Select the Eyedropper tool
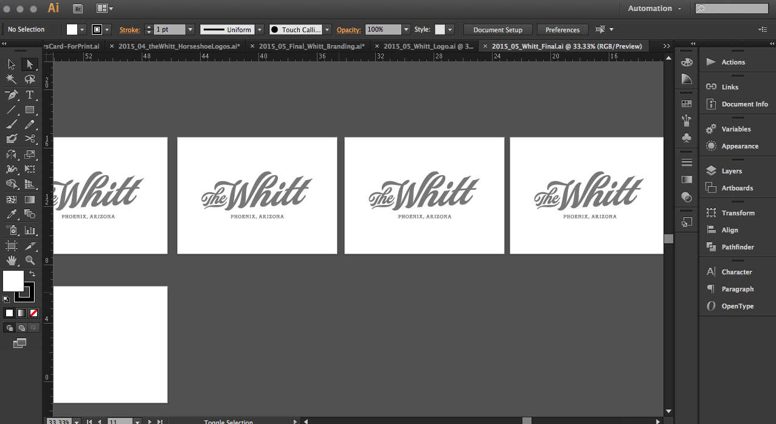Screen dimensions: 776x424 (x=11, y=214)
